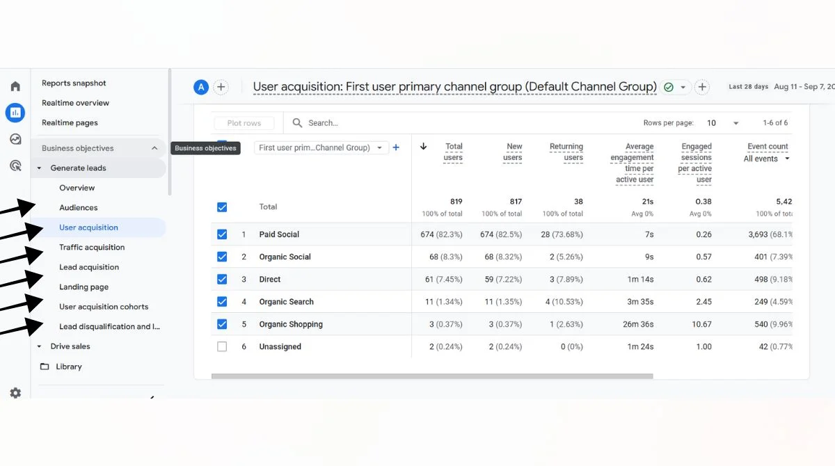The height and width of the screenshot is (466, 835).
Task: Open User acquisition cohorts report
Action: coord(104,307)
